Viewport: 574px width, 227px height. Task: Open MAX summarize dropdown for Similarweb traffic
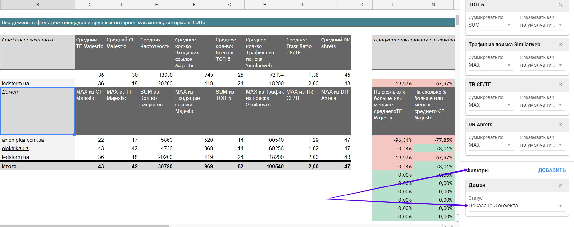(x=489, y=65)
